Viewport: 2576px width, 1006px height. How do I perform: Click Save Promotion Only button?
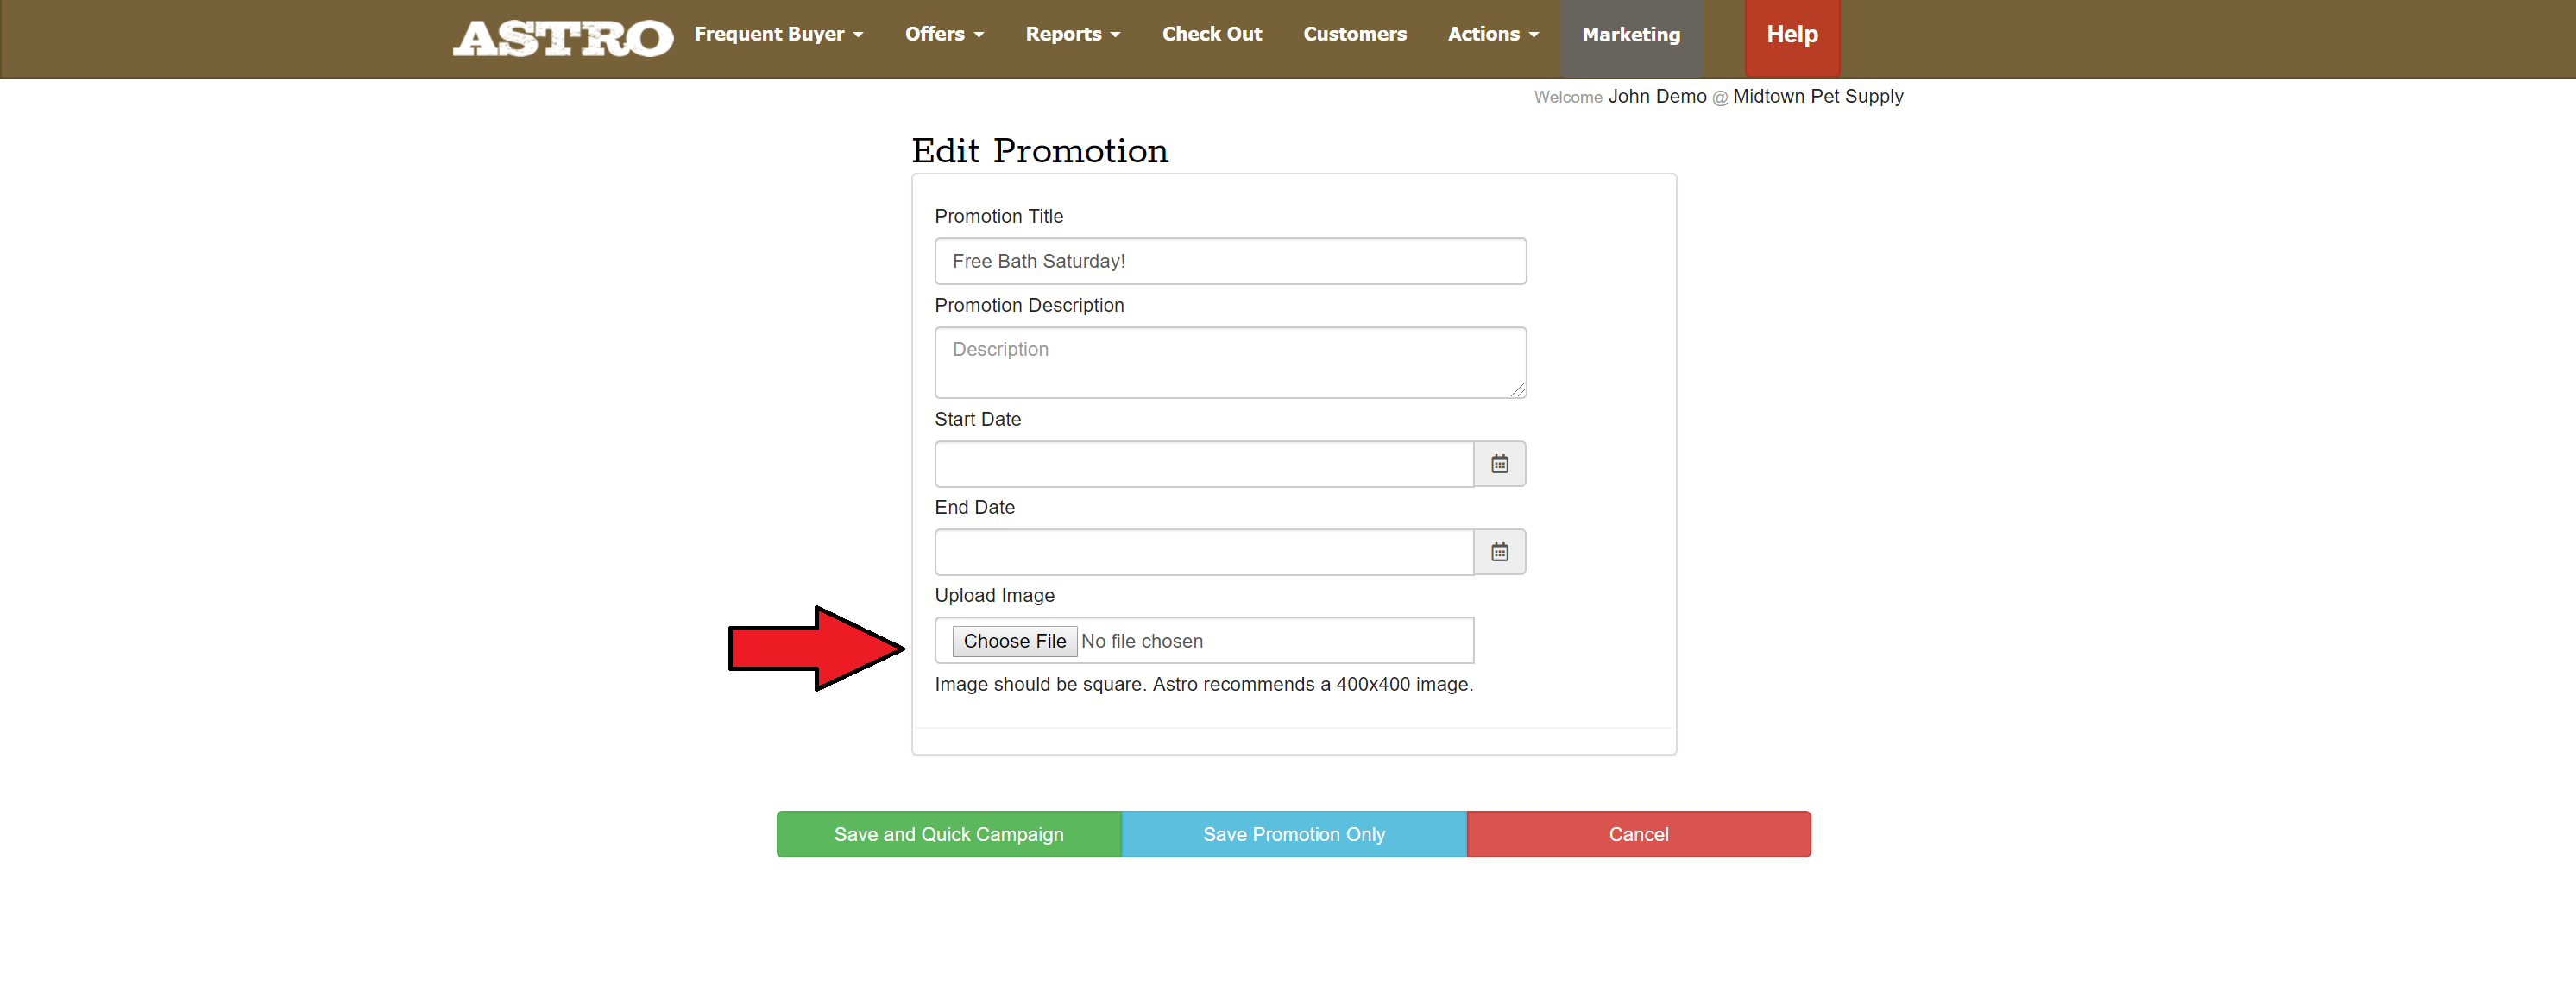click(x=1293, y=834)
